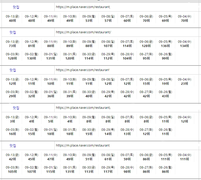Click the 09-13(금) cell ranked 3위

point(12,119)
